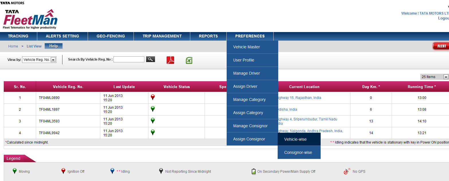Export list as PDF icon
This screenshot has width=449, height=181.
pyautogui.click(x=170, y=60)
